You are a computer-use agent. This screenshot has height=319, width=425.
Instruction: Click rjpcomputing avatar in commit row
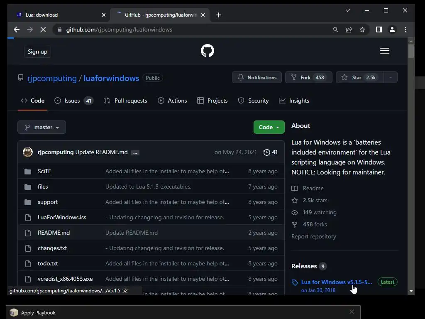(x=28, y=152)
